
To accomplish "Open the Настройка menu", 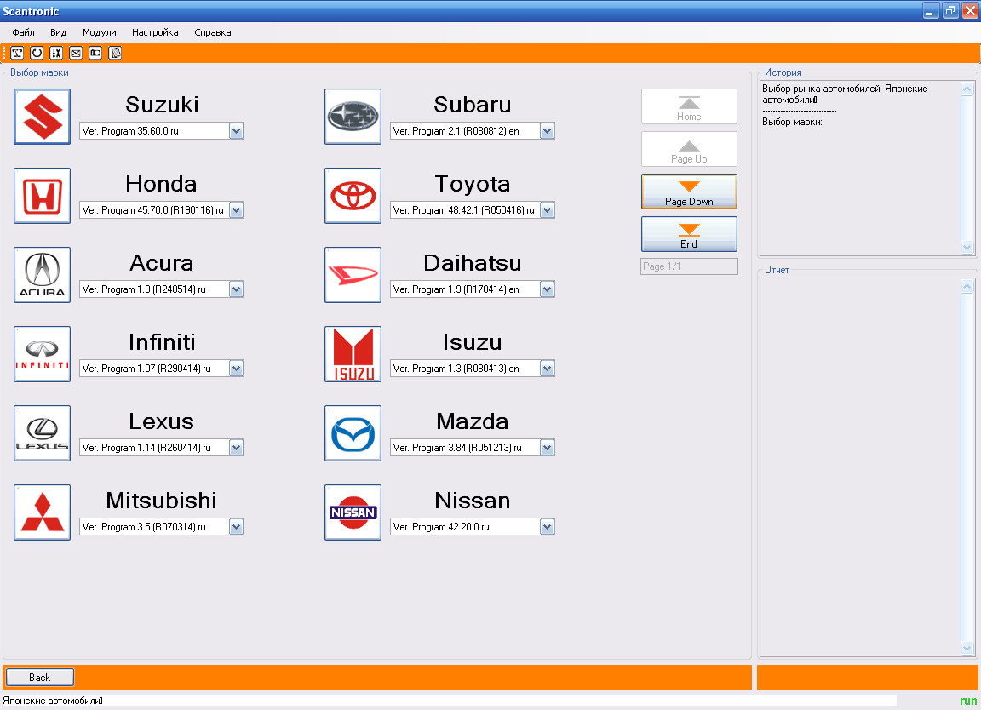I will 155,32.
